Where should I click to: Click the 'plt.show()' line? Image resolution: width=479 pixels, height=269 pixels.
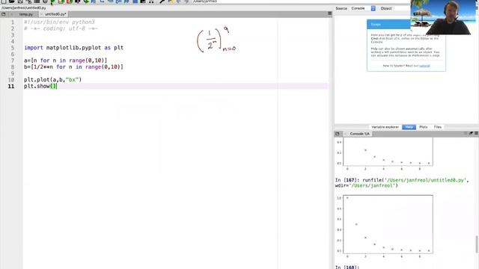(x=40, y=87)
